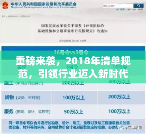Open the middle breadcrumb link
This screenshot has height=134, width=146.
click(x=13, y=16)
